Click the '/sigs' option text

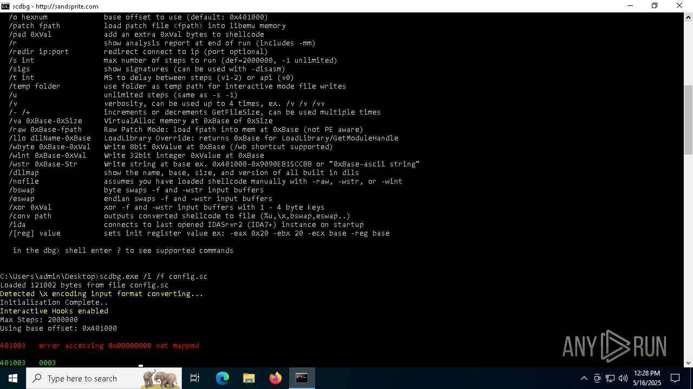[19, 69]
